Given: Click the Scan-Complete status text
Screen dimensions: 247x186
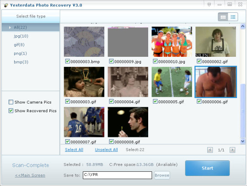Looking at the screenshot, I should point(31,165).
